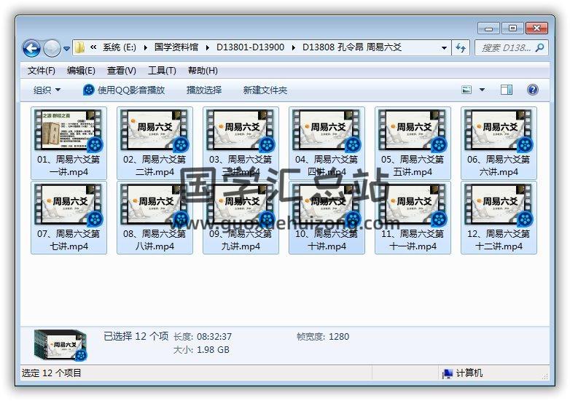Click 选定 12 个项目 in status bar
Viewport: 570px width, 401px height.
(51, 373)
